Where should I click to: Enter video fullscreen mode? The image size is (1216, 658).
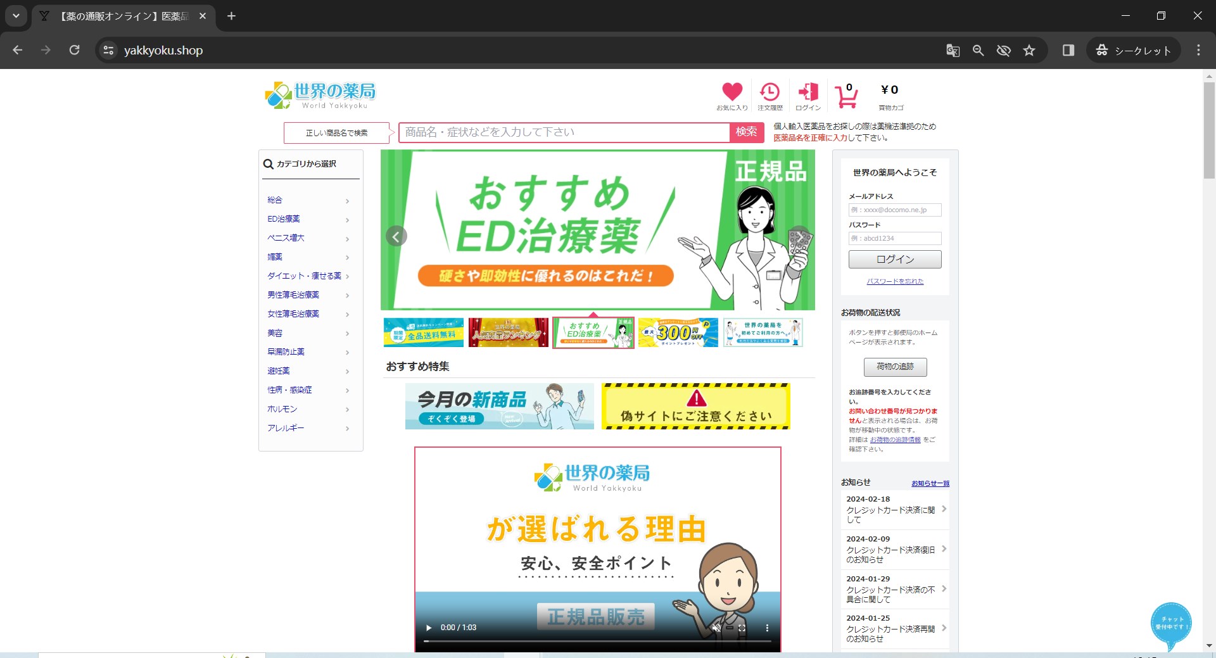[x=742, y=628]
